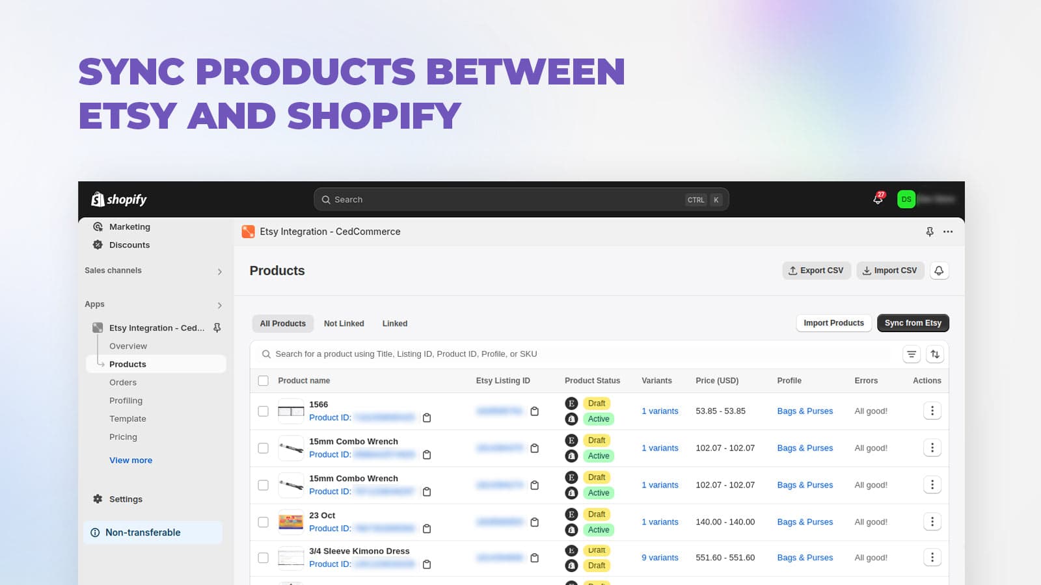Collapse the Apps section chevron
Viewport: 1041px width, 585px height.
[219, 305]
